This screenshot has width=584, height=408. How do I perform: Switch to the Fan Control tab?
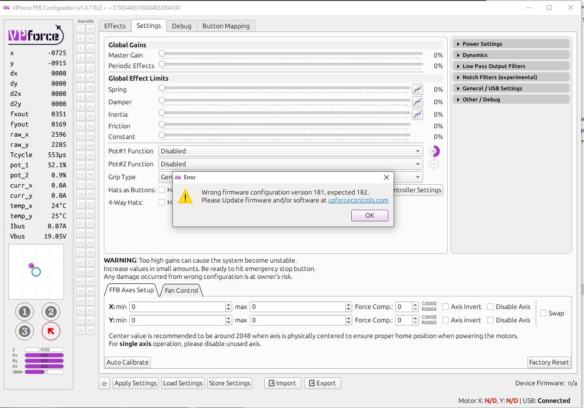pyautogui.click(x=181, y=290)
